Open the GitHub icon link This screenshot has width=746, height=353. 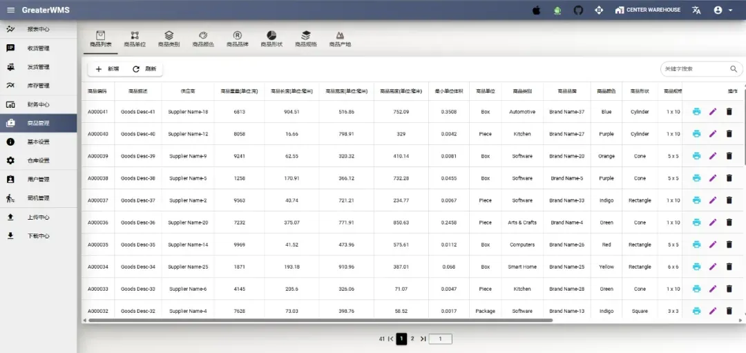click(x=578, y=10)
